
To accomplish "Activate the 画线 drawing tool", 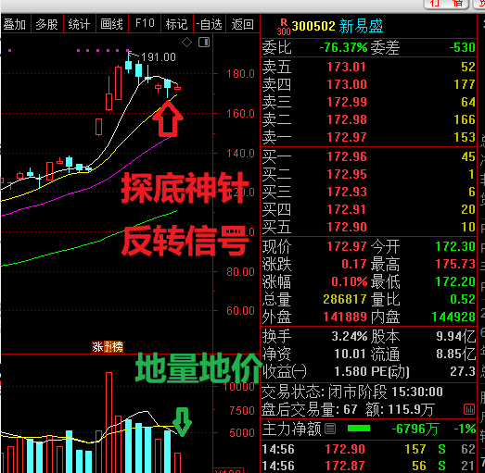I will click(x=112, y=24).
